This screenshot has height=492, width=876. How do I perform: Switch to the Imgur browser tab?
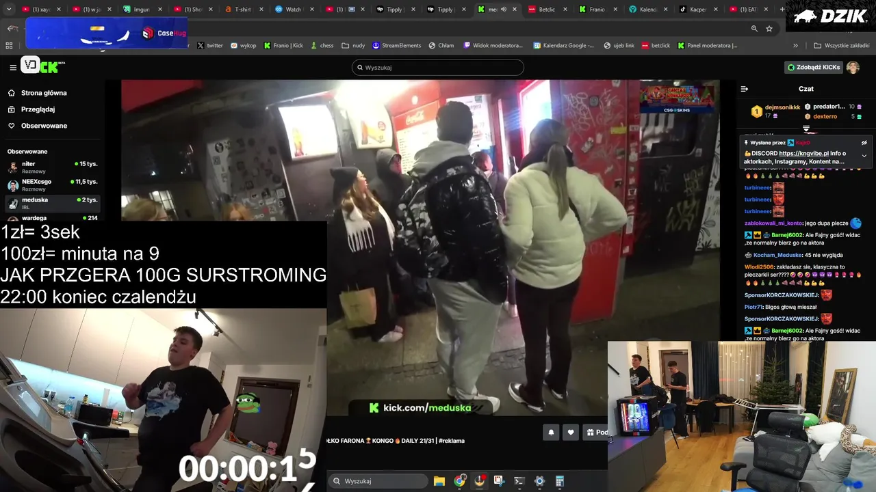142,10
